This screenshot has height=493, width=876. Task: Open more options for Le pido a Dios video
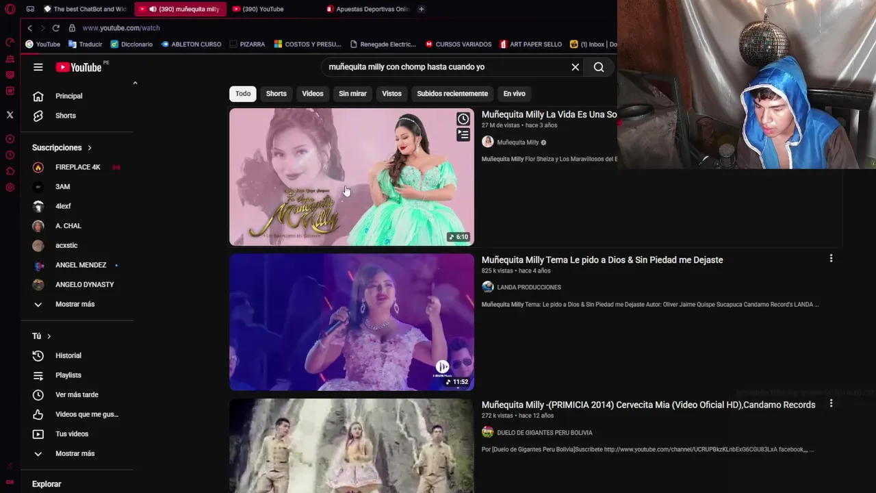click(831, 259)
